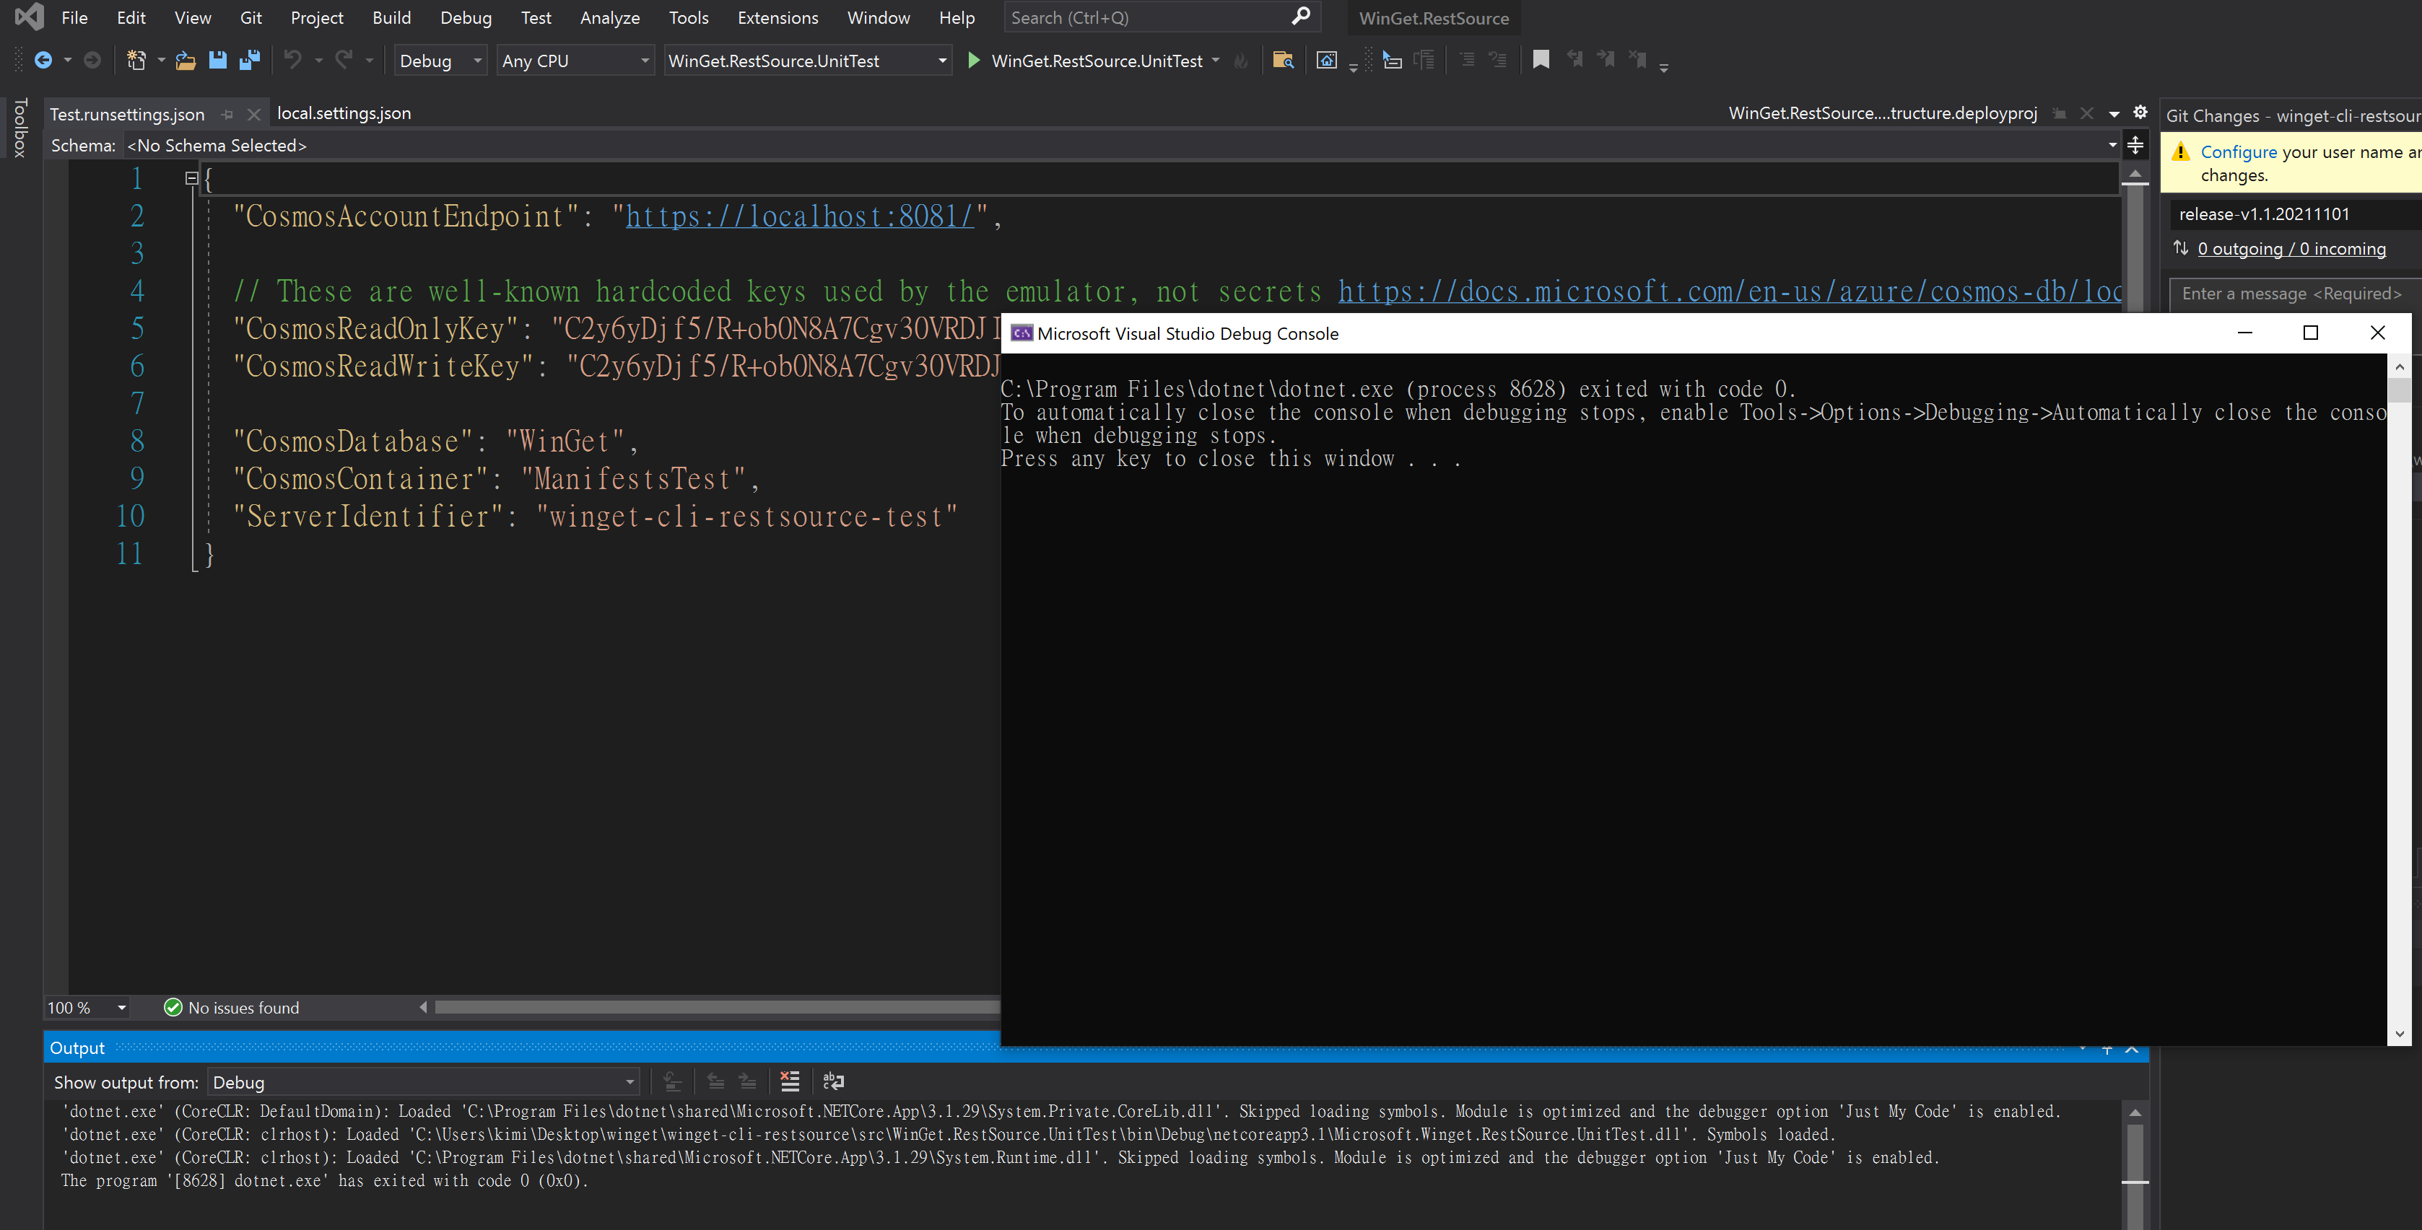The height and width of the screenshot is (1230, 2422).
Task: Open the Toolbox side tab
Action: (x=21, y=128)
